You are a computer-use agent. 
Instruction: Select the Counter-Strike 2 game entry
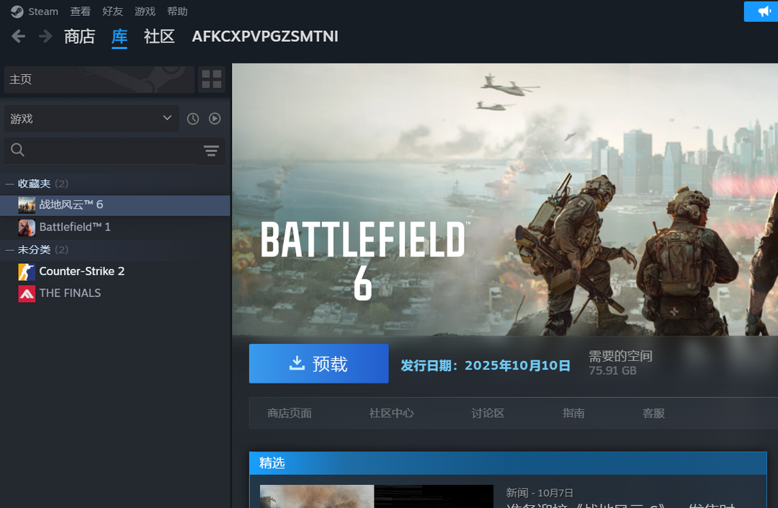coord(81,272)
